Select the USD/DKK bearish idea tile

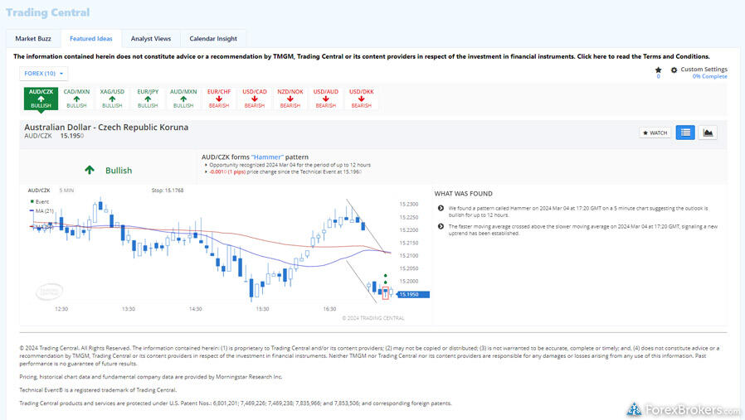(362, 99)
